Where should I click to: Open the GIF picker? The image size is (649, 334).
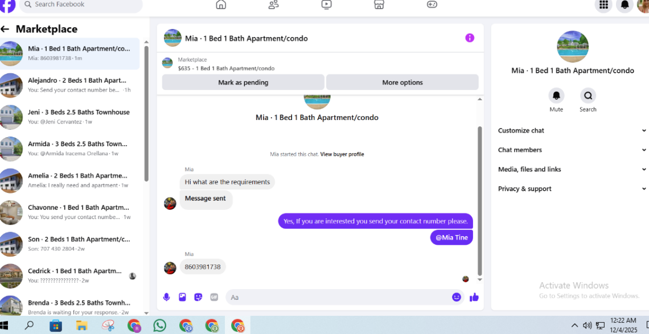click(x=214, y=297)
